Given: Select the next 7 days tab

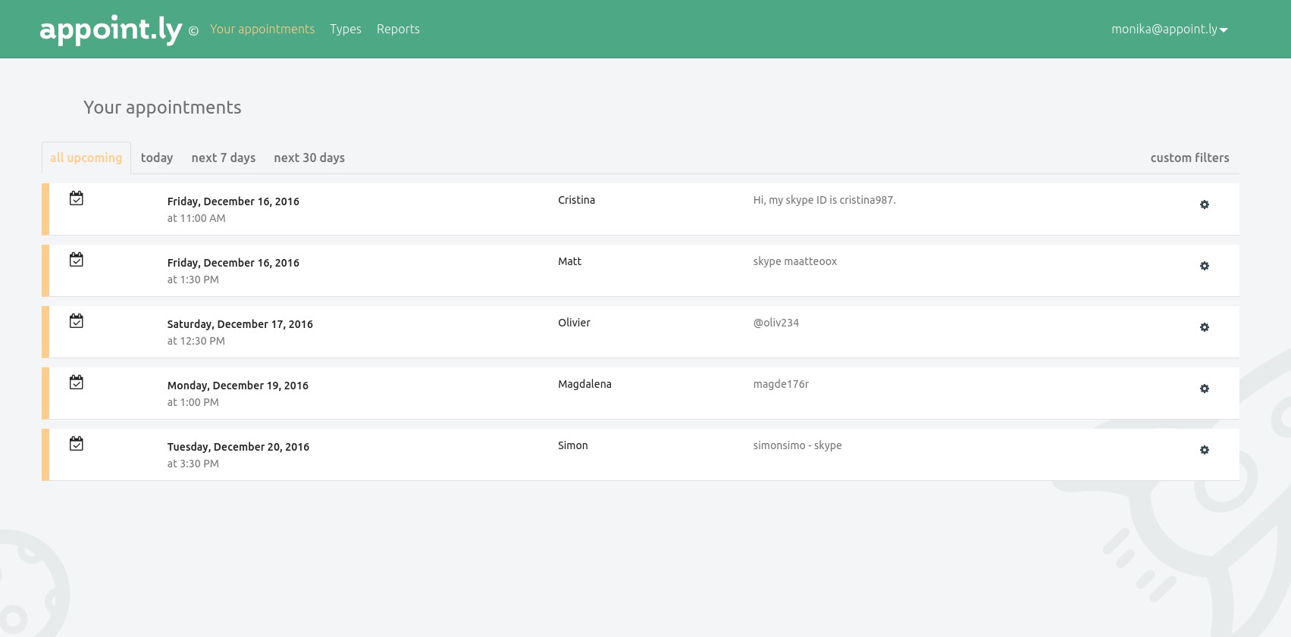Looking at the screenshot, I should coord(223,158).
